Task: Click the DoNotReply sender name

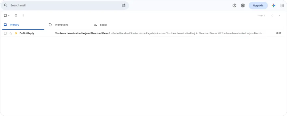Action: pyautogui.click(x=27, y=33)
